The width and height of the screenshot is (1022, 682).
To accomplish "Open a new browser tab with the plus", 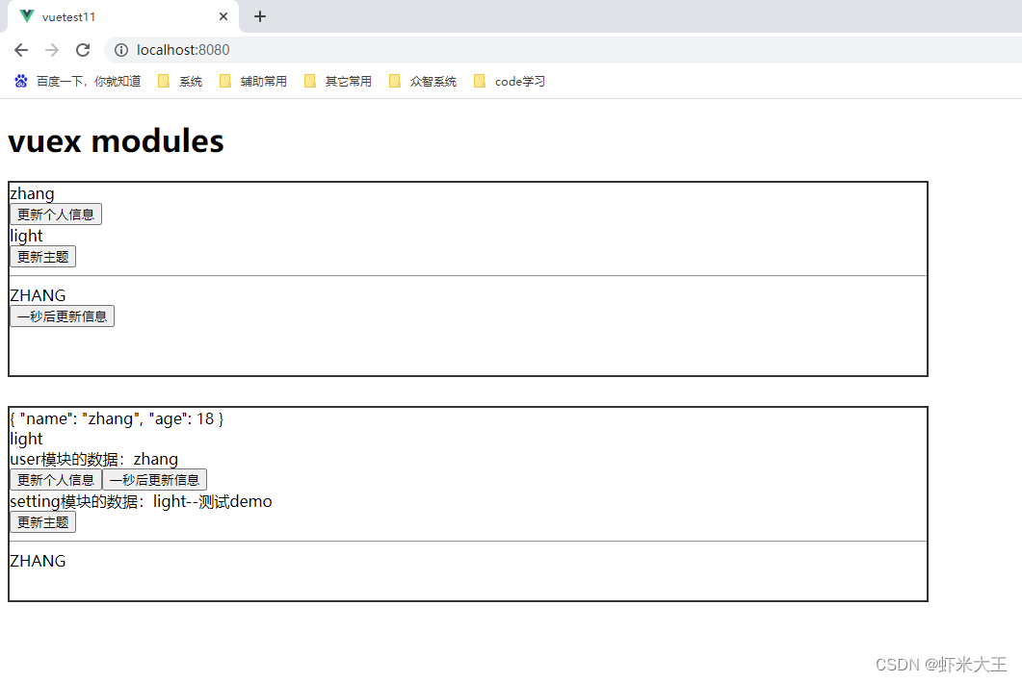I will [259, 16].
